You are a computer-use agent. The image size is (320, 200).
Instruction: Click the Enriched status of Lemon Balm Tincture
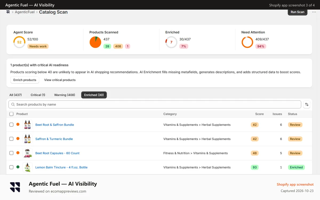pyautogui.click(x=296, y=167)
